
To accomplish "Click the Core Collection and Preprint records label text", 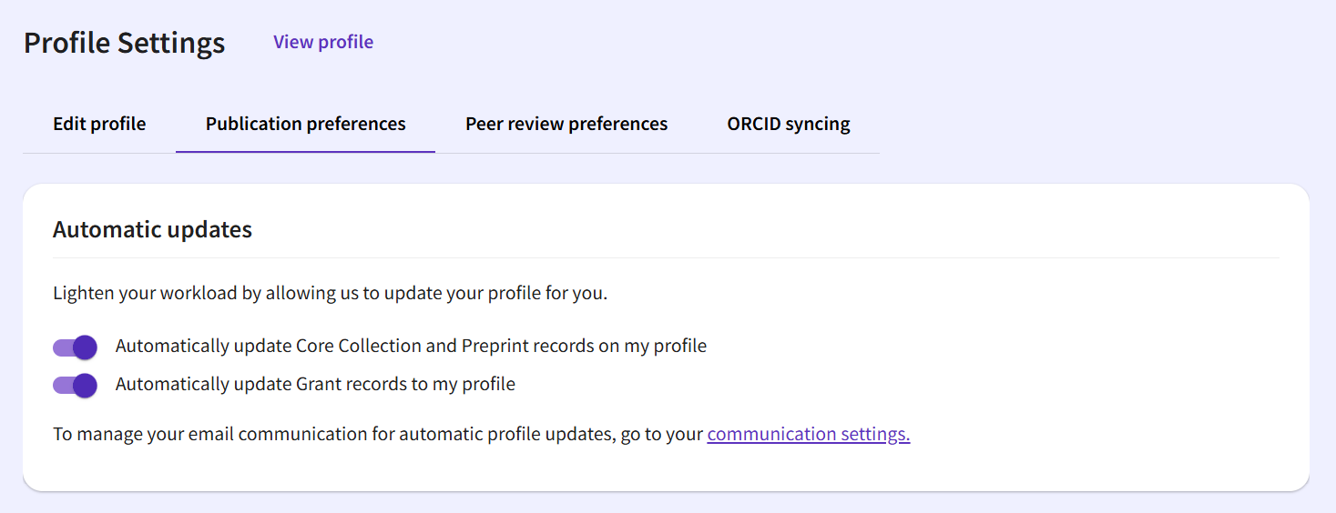I will 411,346.
